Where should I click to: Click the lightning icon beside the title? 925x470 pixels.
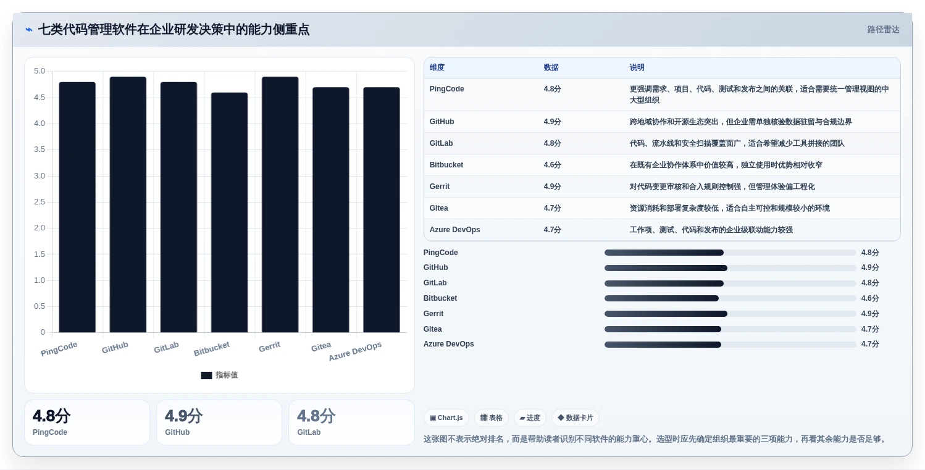click(x=29, y=30)
